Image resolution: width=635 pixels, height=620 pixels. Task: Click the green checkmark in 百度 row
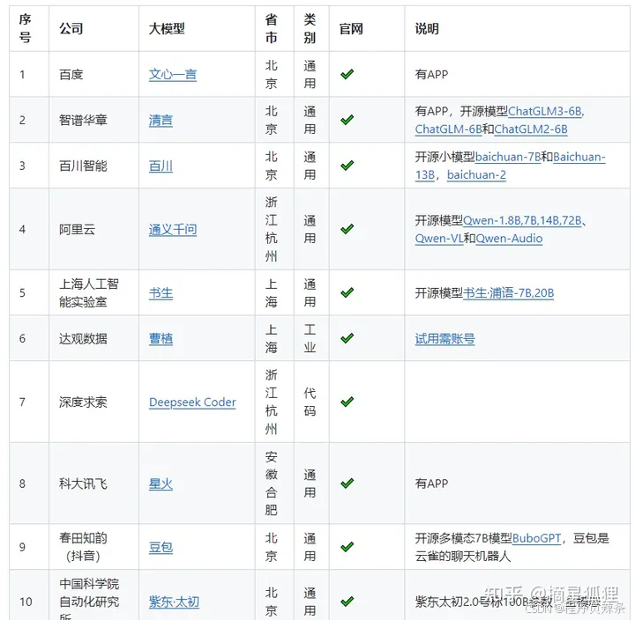pyautogui.click(x=347, y=74)
